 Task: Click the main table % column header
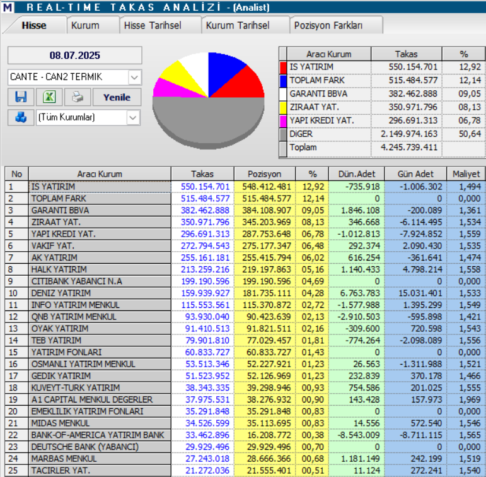coord(313,174)
